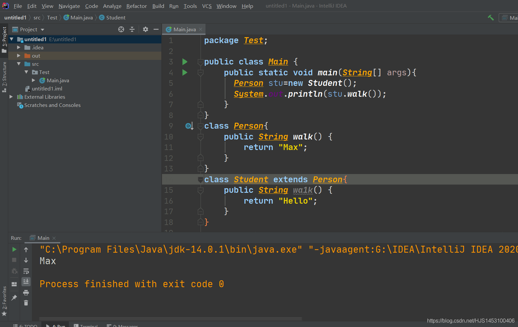Screen dimensions: 518x327
Task: Click Max output line in console
Action: pos(48,261)
